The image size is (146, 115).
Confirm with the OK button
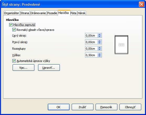coord(59,107)
